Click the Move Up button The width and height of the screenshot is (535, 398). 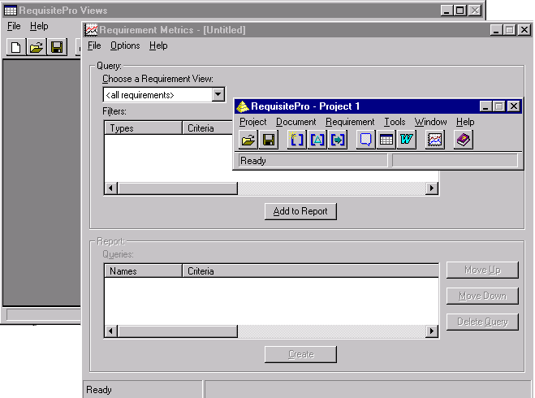[x=482, y=270]
